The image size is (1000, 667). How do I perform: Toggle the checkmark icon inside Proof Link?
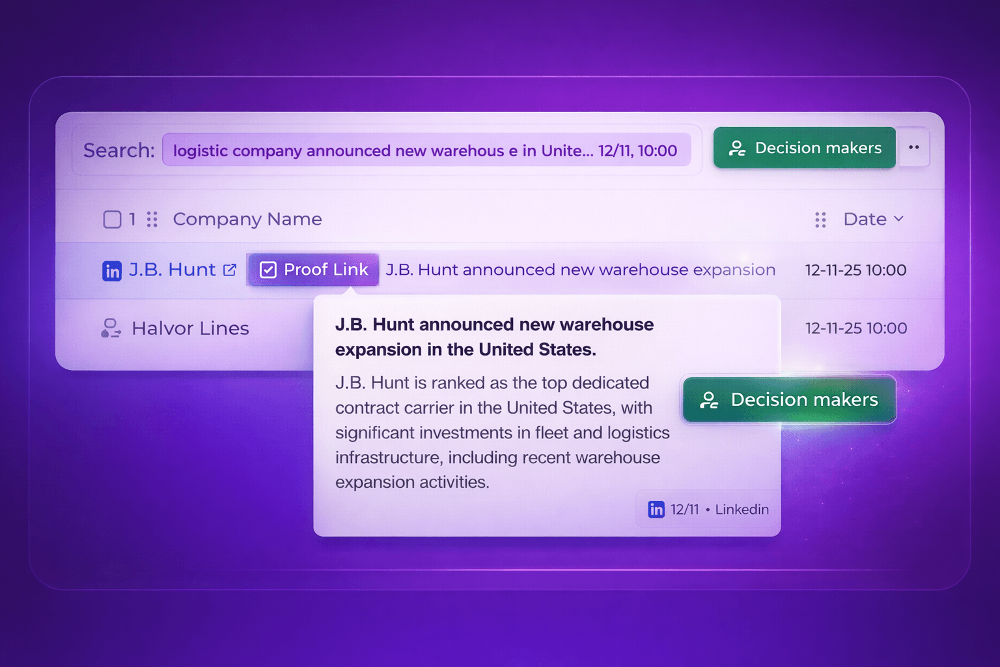click(268, 270)
